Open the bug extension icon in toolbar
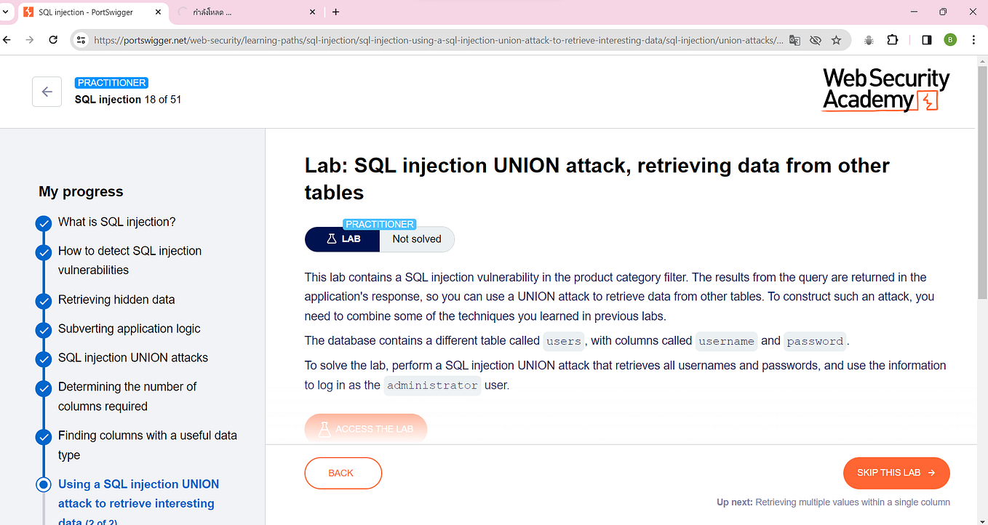 pos(868,40)
